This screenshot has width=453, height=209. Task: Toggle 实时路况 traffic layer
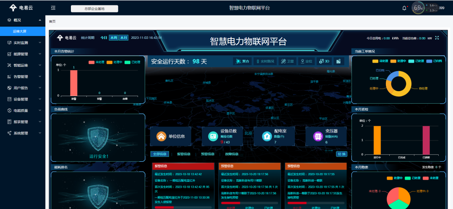pyautogui.click(x=265, y=61)
